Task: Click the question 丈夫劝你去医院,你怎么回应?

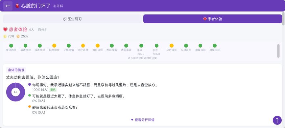Action: 33,77
